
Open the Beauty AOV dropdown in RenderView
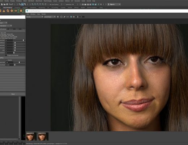click(x=35, y=17)
